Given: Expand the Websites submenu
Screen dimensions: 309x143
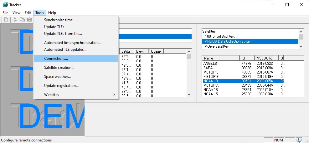Looking at the screenshot, I should click(76, 94).
